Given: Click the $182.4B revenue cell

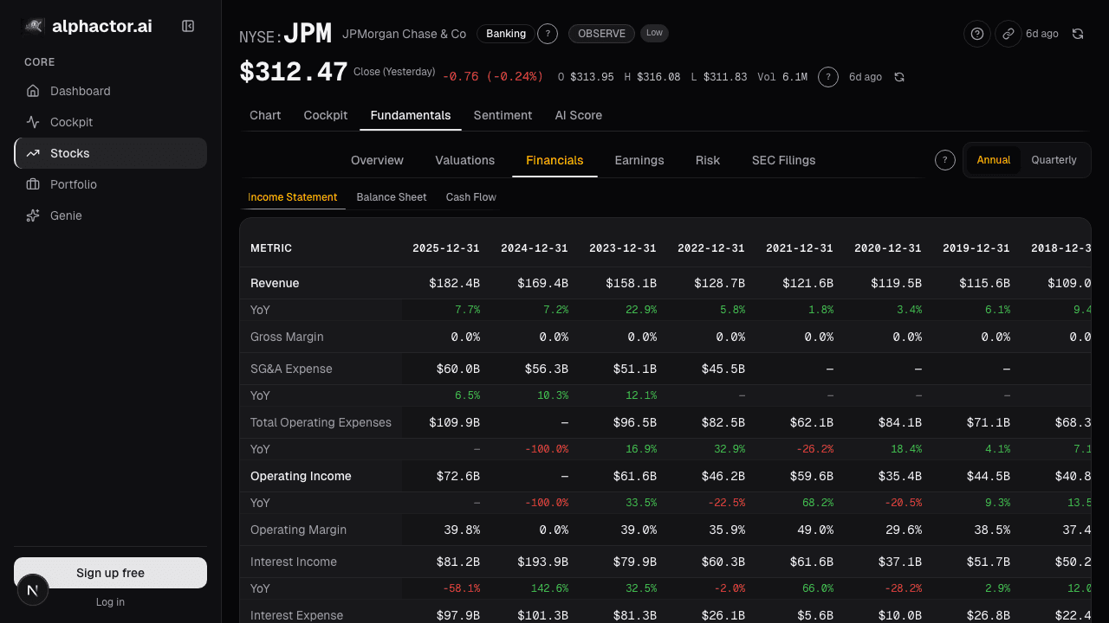Looking at the screenshot, I should tap(454, 283).
